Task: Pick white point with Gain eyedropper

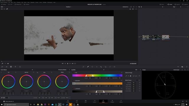Action: click(x=38, y=72)
